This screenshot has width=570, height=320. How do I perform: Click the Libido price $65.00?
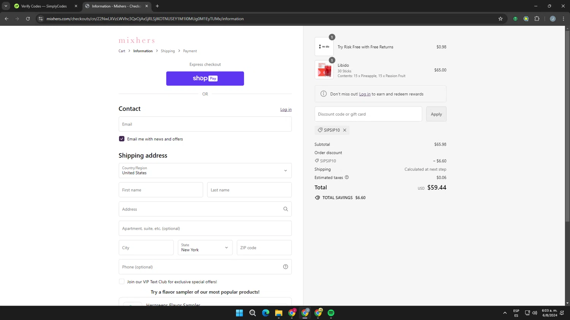pos(440,70)
